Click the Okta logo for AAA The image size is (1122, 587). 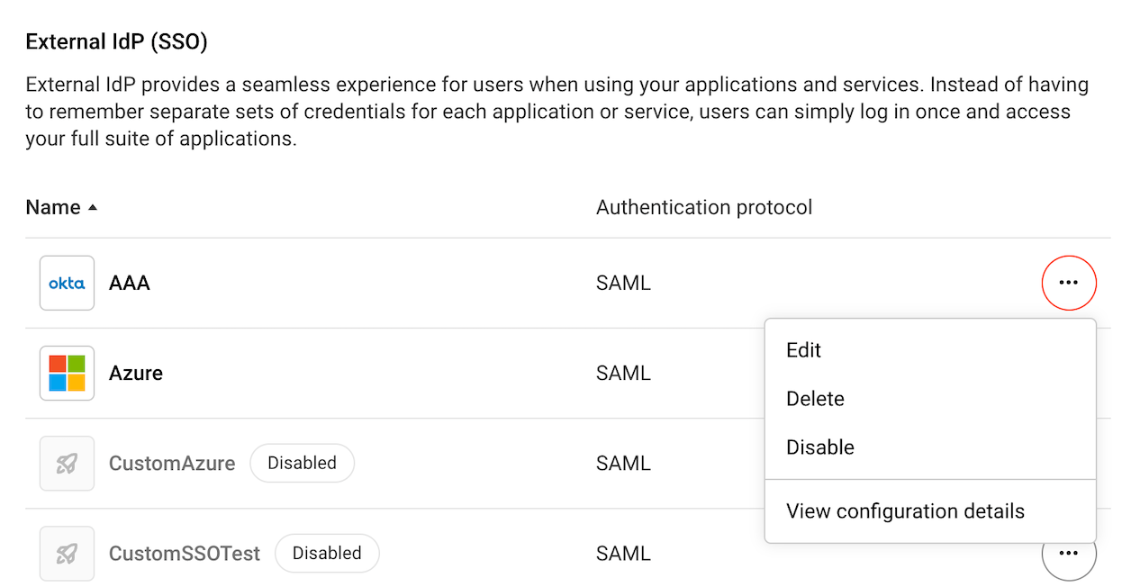pyautogui.click(x=67, y=283)
